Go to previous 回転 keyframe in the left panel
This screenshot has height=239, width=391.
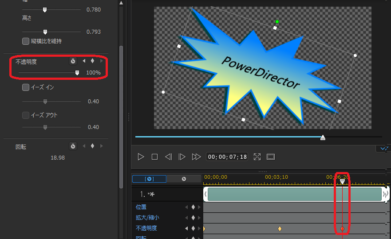coord(84,146)
